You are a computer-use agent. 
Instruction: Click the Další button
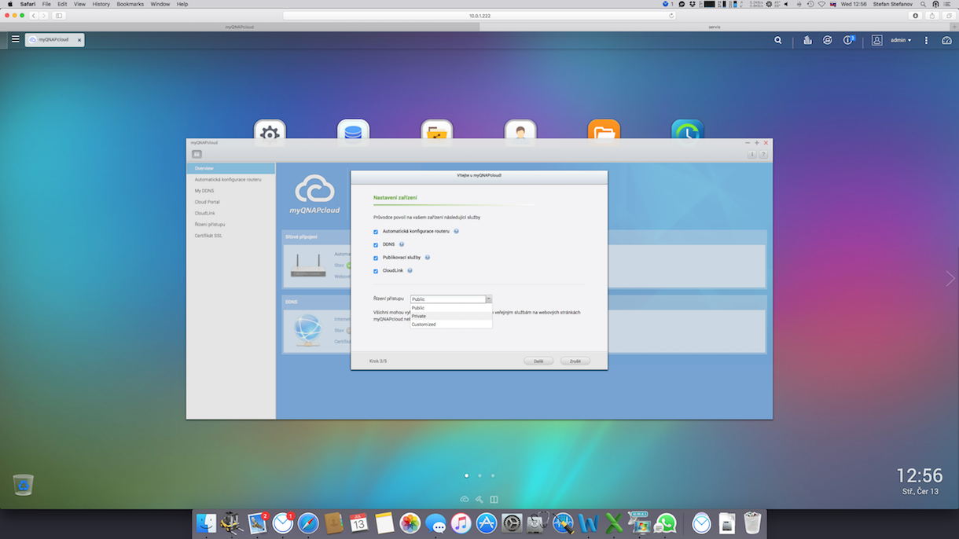pos(538,361)
